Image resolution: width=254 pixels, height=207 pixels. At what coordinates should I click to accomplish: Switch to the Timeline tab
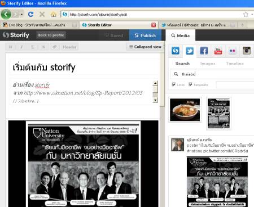(x=235, y=64)
